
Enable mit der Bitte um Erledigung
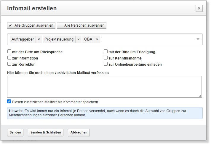coord(106,52)
